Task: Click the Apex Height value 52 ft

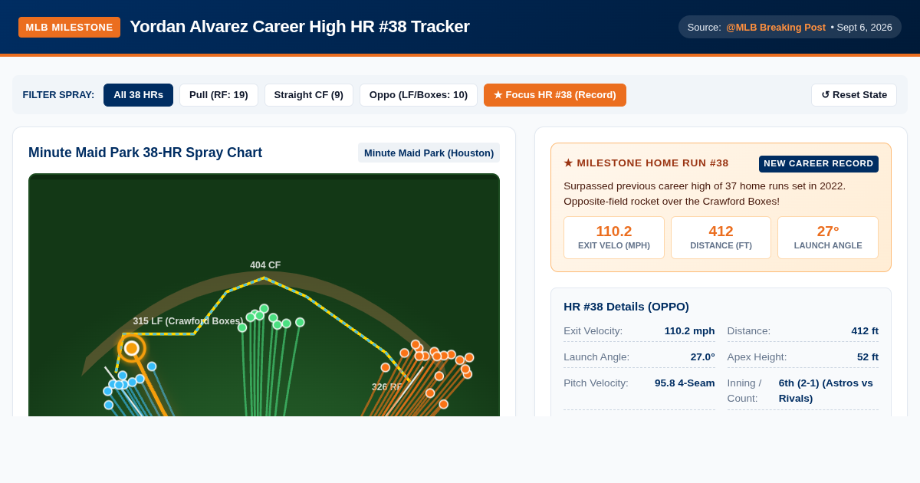Action: coord(868,357)
